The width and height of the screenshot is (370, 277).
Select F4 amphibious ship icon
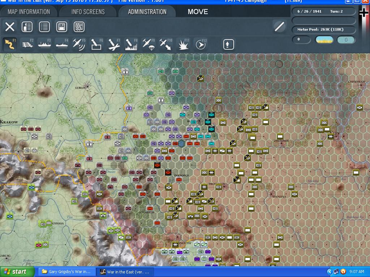coord(62,44)
